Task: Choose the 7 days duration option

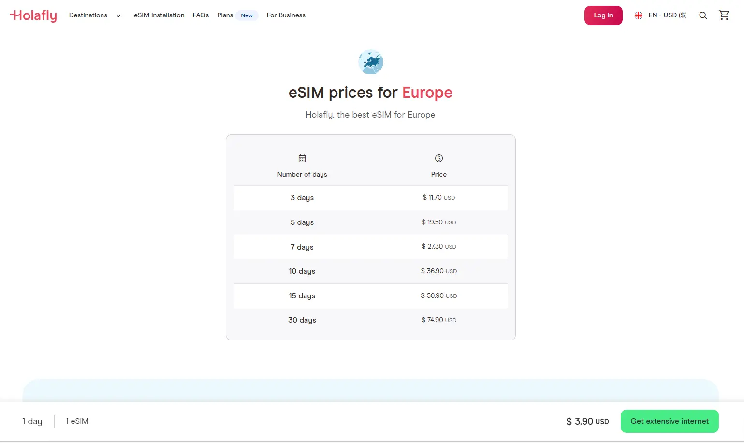Action: [x=370, y=247]
